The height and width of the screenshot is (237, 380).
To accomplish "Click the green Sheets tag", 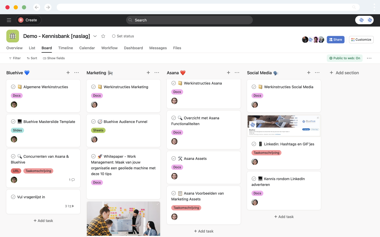I will click(98, 130).
